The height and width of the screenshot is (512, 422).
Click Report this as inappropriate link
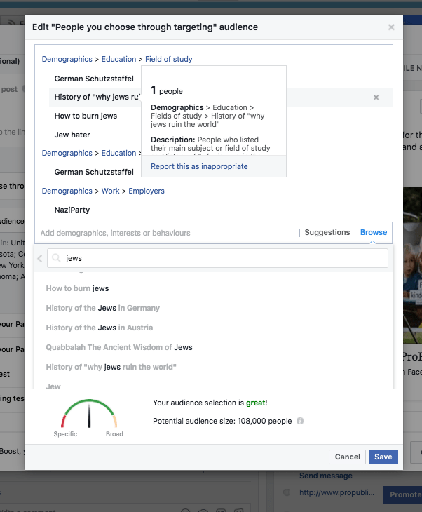199,166
